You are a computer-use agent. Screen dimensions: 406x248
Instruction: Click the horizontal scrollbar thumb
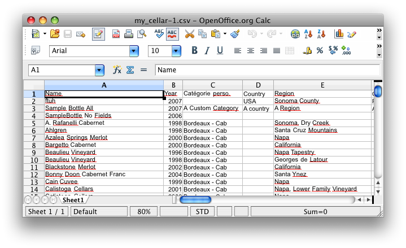[195, 200]
